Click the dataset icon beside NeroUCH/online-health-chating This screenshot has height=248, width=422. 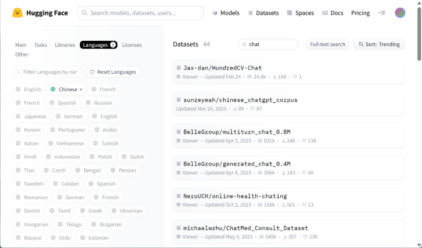[178, 196]
